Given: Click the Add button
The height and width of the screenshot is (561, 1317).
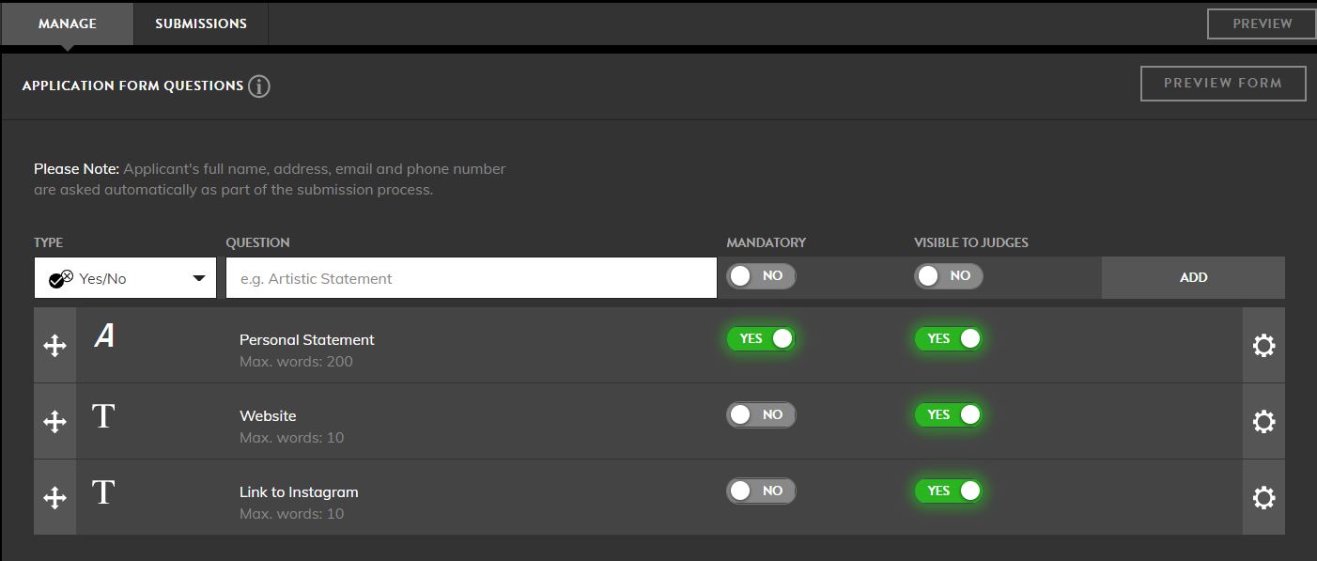Looking at the screenshot, I should (1193, 278).
